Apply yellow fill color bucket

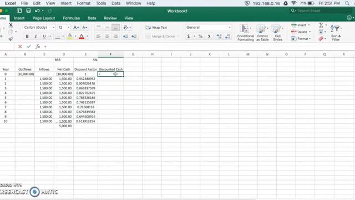(70, 36)
